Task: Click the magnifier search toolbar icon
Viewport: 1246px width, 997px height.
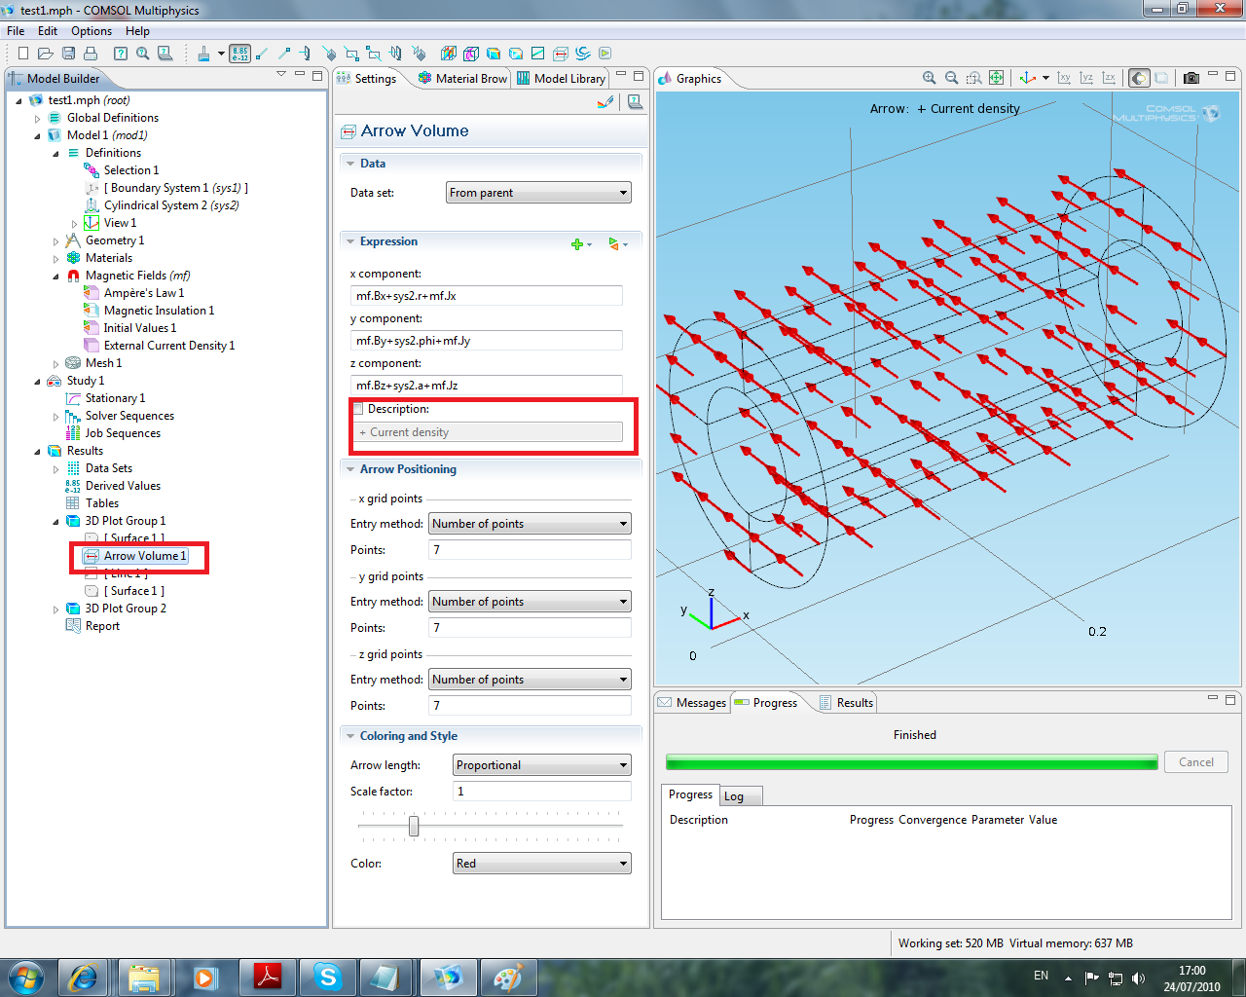Action: pyautogui.click(x=143, y=54)
